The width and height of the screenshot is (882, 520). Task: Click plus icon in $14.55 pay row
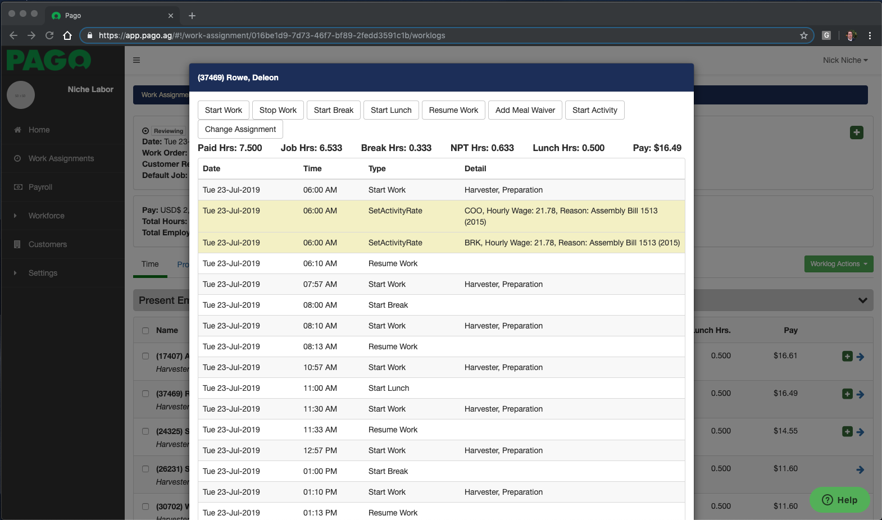848,431
